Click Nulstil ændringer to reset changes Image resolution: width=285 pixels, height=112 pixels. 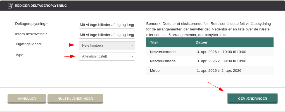click(75, 99)
